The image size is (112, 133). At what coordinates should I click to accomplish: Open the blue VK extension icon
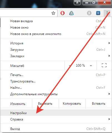coord(98,13)
